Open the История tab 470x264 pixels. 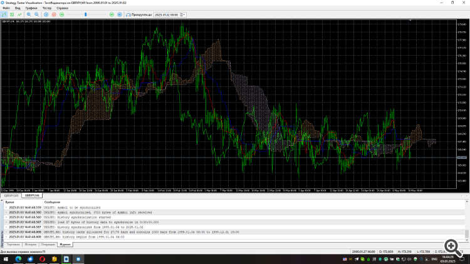point(31,245)
